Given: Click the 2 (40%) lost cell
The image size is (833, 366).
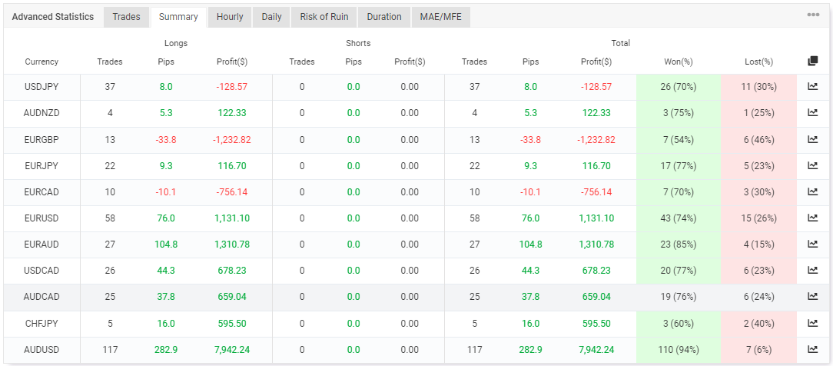Looking at the screenshot, I should 758,324.
